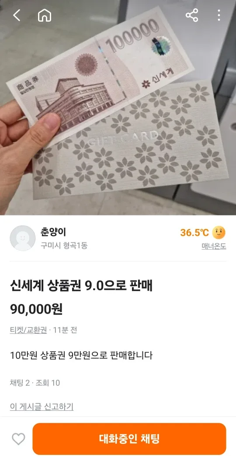236x457 pixels.
Task: Toggle the heart favorite icon
Action: (18, 439)
